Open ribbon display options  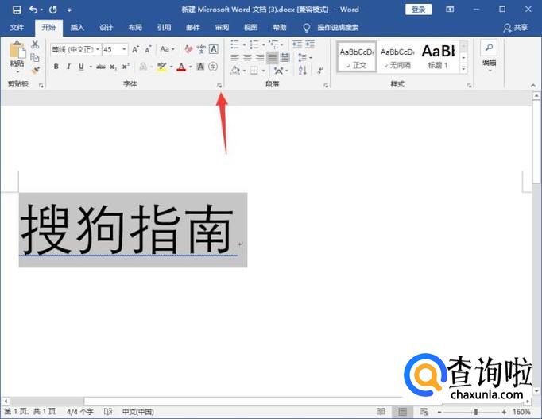(450, 10)
